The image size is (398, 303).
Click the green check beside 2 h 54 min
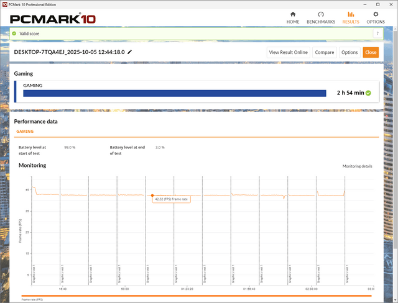click(368, 93)
